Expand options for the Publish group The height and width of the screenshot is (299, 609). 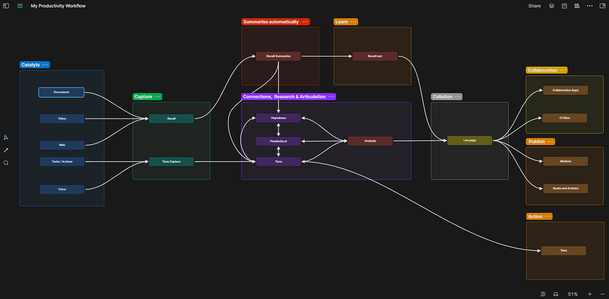[551, 141]
